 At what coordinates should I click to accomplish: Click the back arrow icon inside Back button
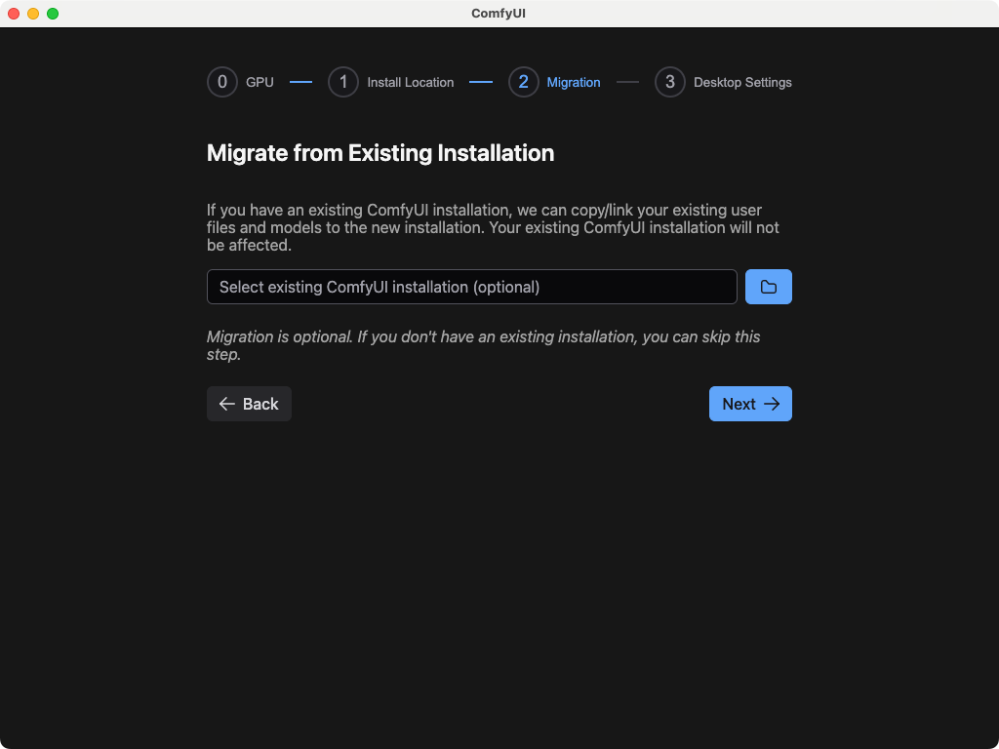pos(226,404)
